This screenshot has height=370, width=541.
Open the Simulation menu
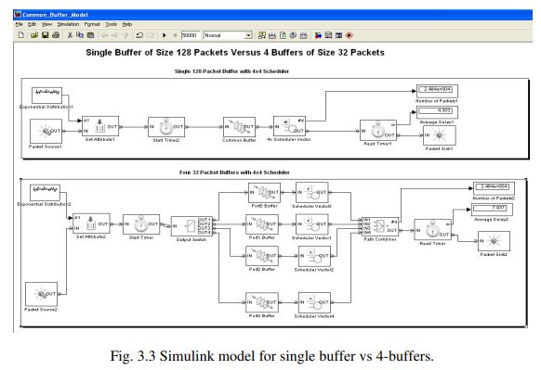coord(68,24)
